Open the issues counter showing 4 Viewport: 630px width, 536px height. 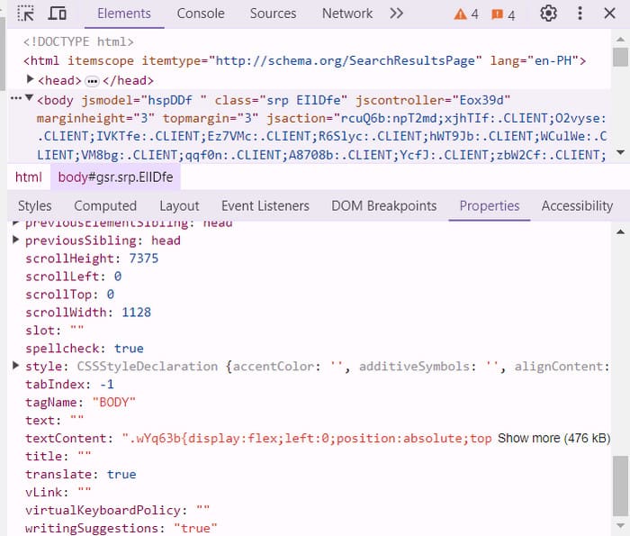(x=503, y=15)
